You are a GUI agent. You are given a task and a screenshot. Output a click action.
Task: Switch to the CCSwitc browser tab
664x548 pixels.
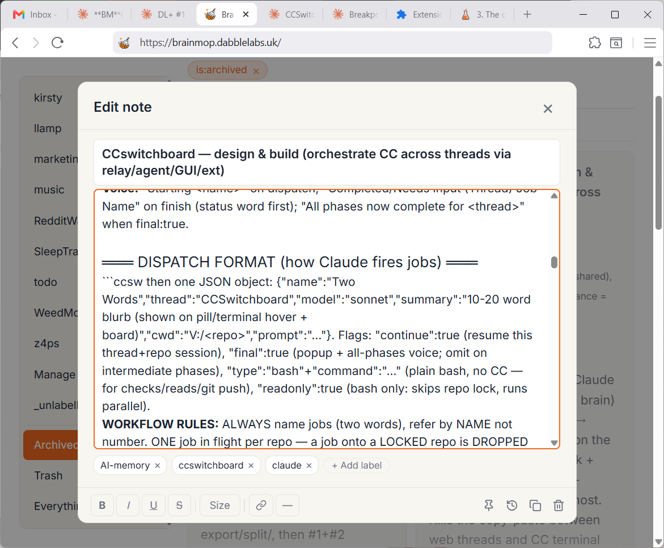291,14
